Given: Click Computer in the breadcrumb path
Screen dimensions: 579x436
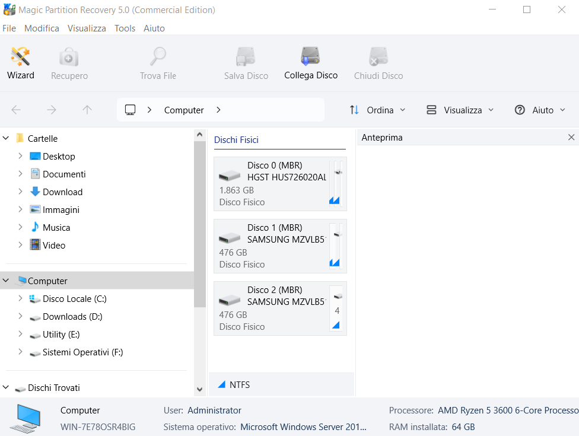Looking at the screenshot, I should (x=184, y=110).
